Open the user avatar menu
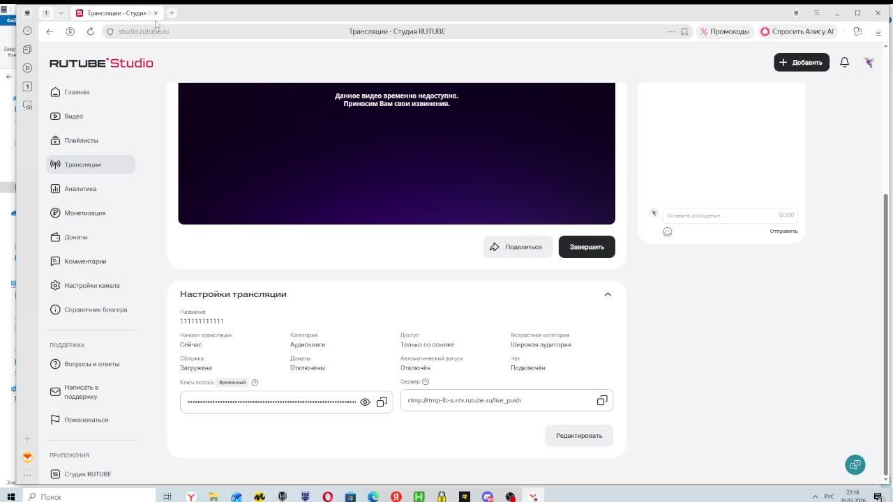893x502 pixels. pyautogui.click(x=869, y=62)
